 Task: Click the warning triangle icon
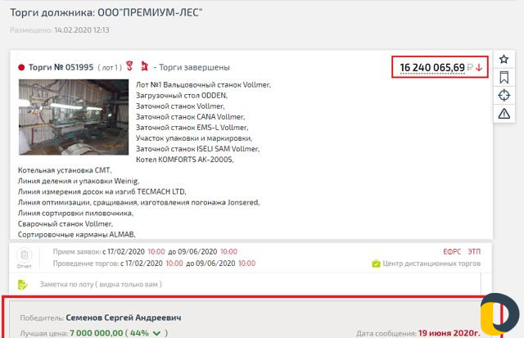[x=504, y=114]
